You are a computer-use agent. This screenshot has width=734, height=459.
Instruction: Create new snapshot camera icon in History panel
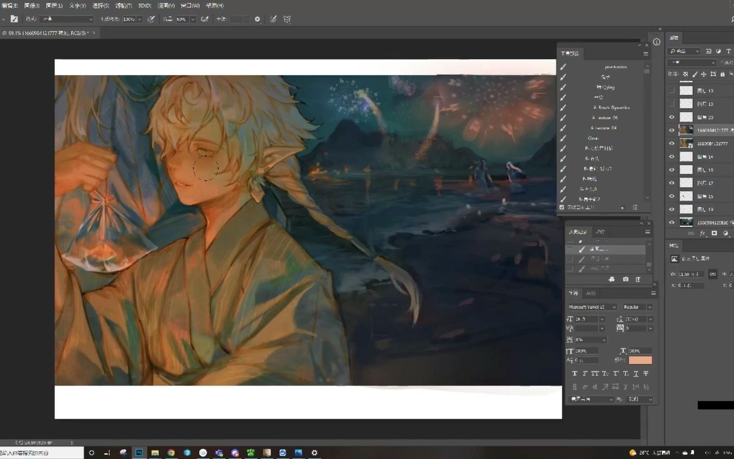pos(626,279)
